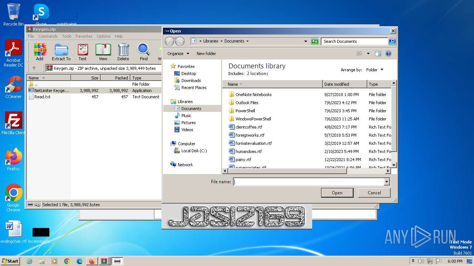474x266 pixels.
Task: Open the Organize dropdown
Action: tap(178, 54)
